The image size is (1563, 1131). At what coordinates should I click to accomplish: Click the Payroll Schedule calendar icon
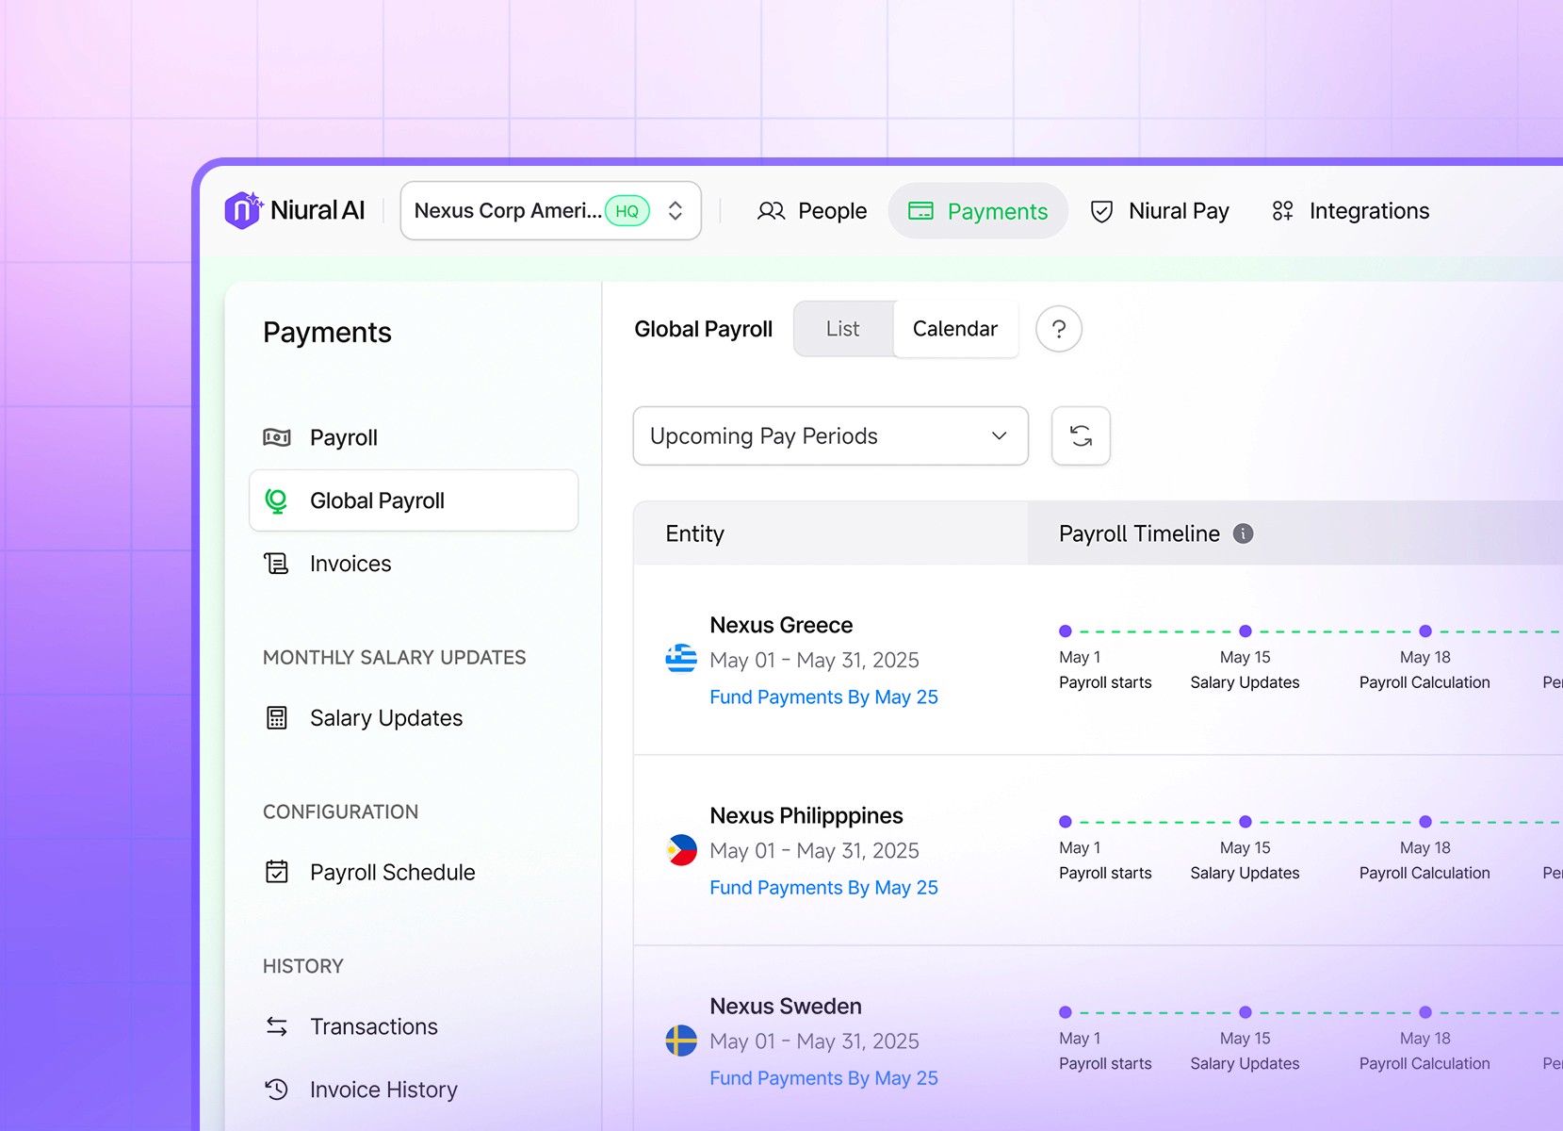click(x=277, y=872)
